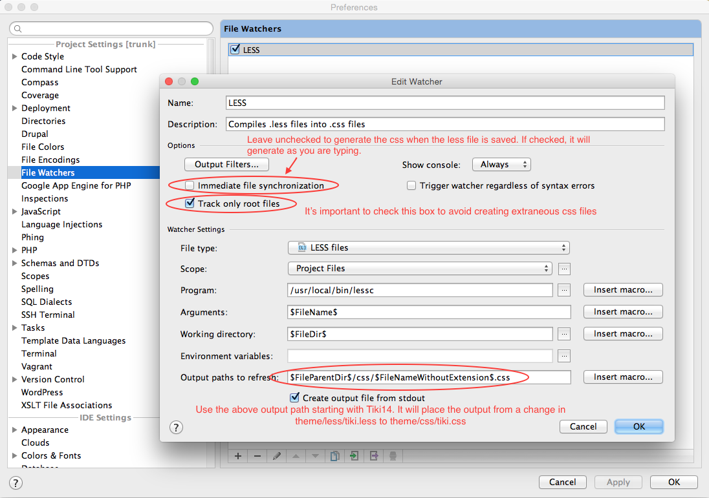Screen dimensions: 709x498
Task: Click browse button beside Scope dropdown
Action: (x=564, y=269)
